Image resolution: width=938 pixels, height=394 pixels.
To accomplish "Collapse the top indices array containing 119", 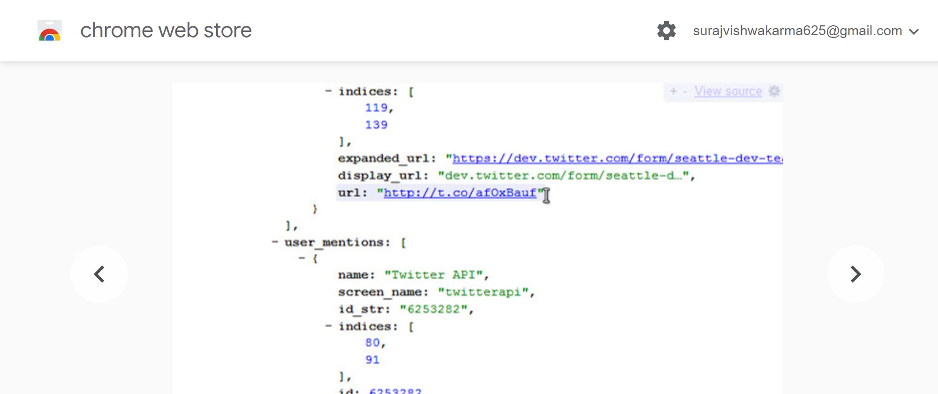I will 329,91.
